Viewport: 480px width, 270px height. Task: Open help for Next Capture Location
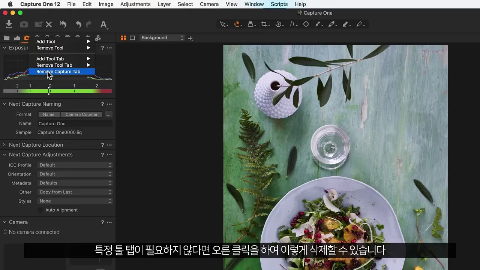pyautogui.click(x=102, y=145)
